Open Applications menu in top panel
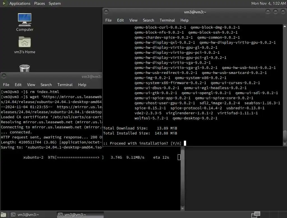This screenshot has width=287, height=218. point(20,3)
